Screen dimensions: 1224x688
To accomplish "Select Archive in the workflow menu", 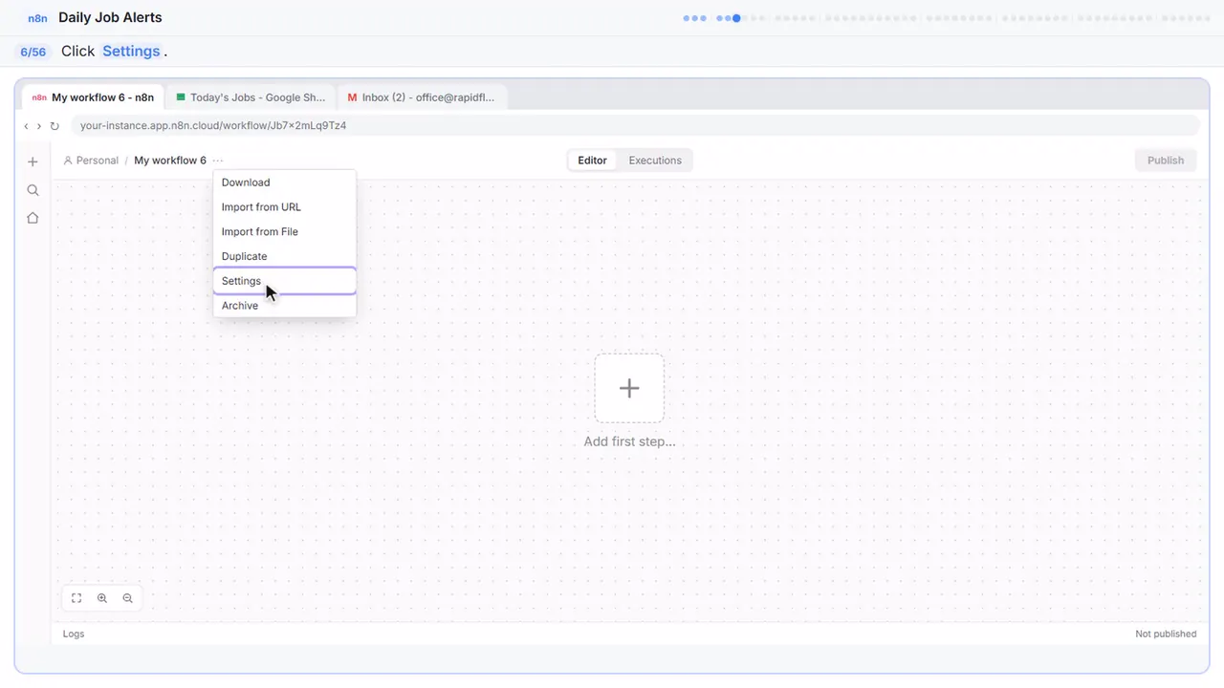I will click(285, 306).
